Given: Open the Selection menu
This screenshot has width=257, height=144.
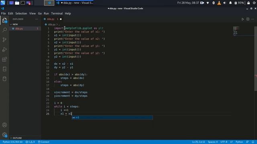Looking at the screenshot, I should (21, 13).
